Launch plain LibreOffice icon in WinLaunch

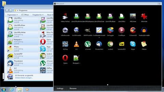pos(121,16)
